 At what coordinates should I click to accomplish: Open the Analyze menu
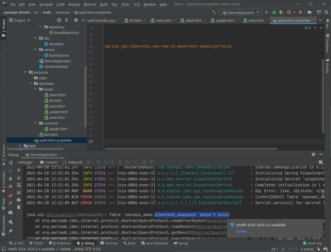[74, 4]
